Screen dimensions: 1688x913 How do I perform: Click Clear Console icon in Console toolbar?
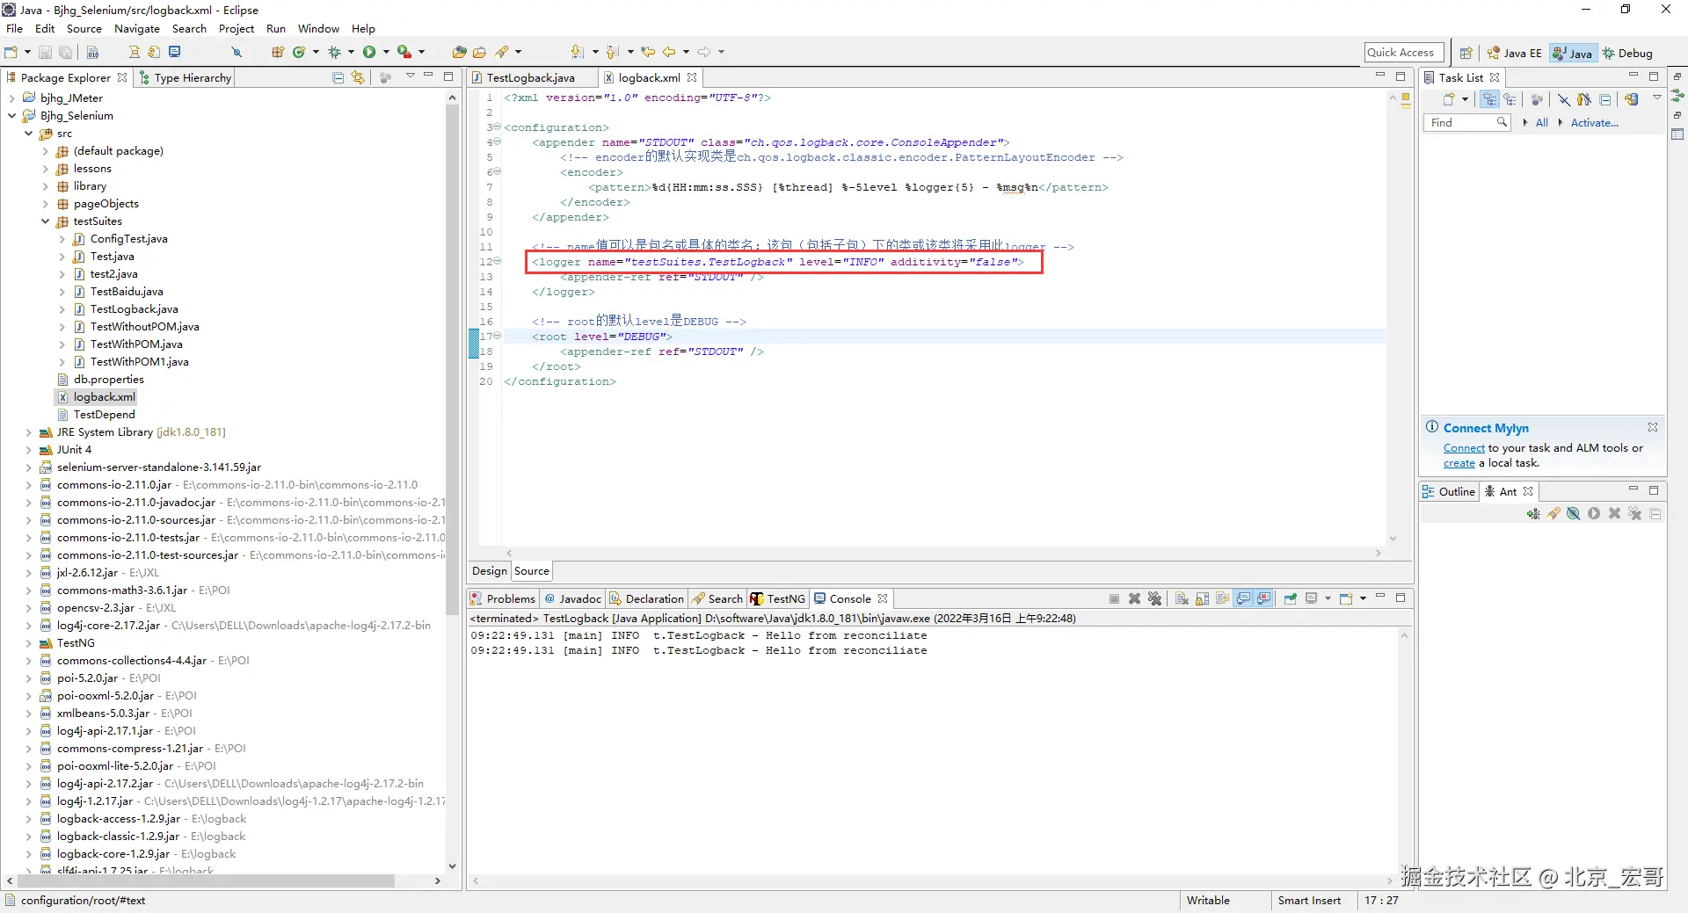(1182, 599)
